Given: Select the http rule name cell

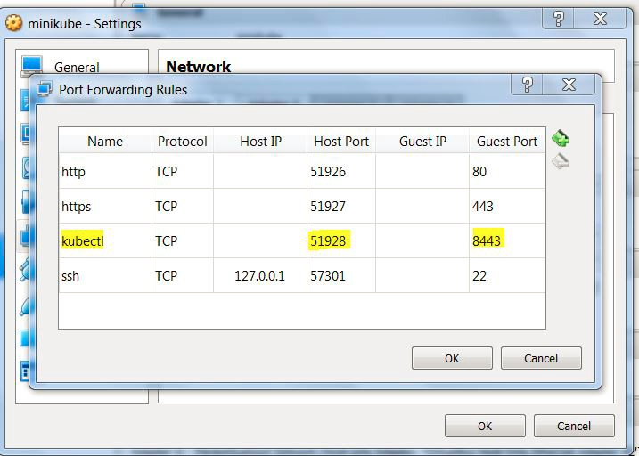Looking at the screenshot, I should [x=105, y=171].
